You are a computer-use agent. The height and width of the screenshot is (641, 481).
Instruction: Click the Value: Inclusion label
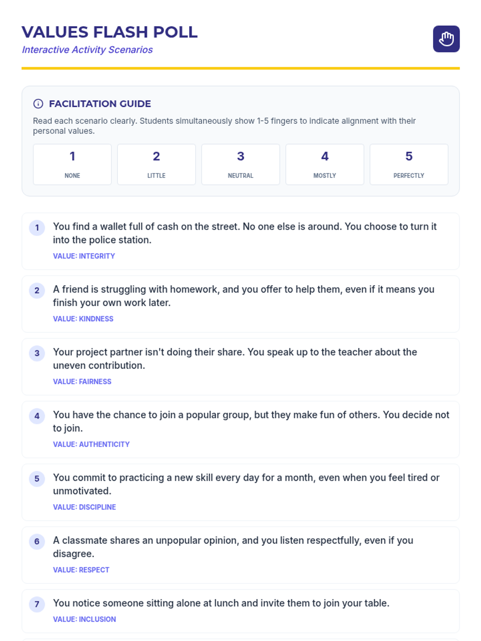[x=84, y=619]
